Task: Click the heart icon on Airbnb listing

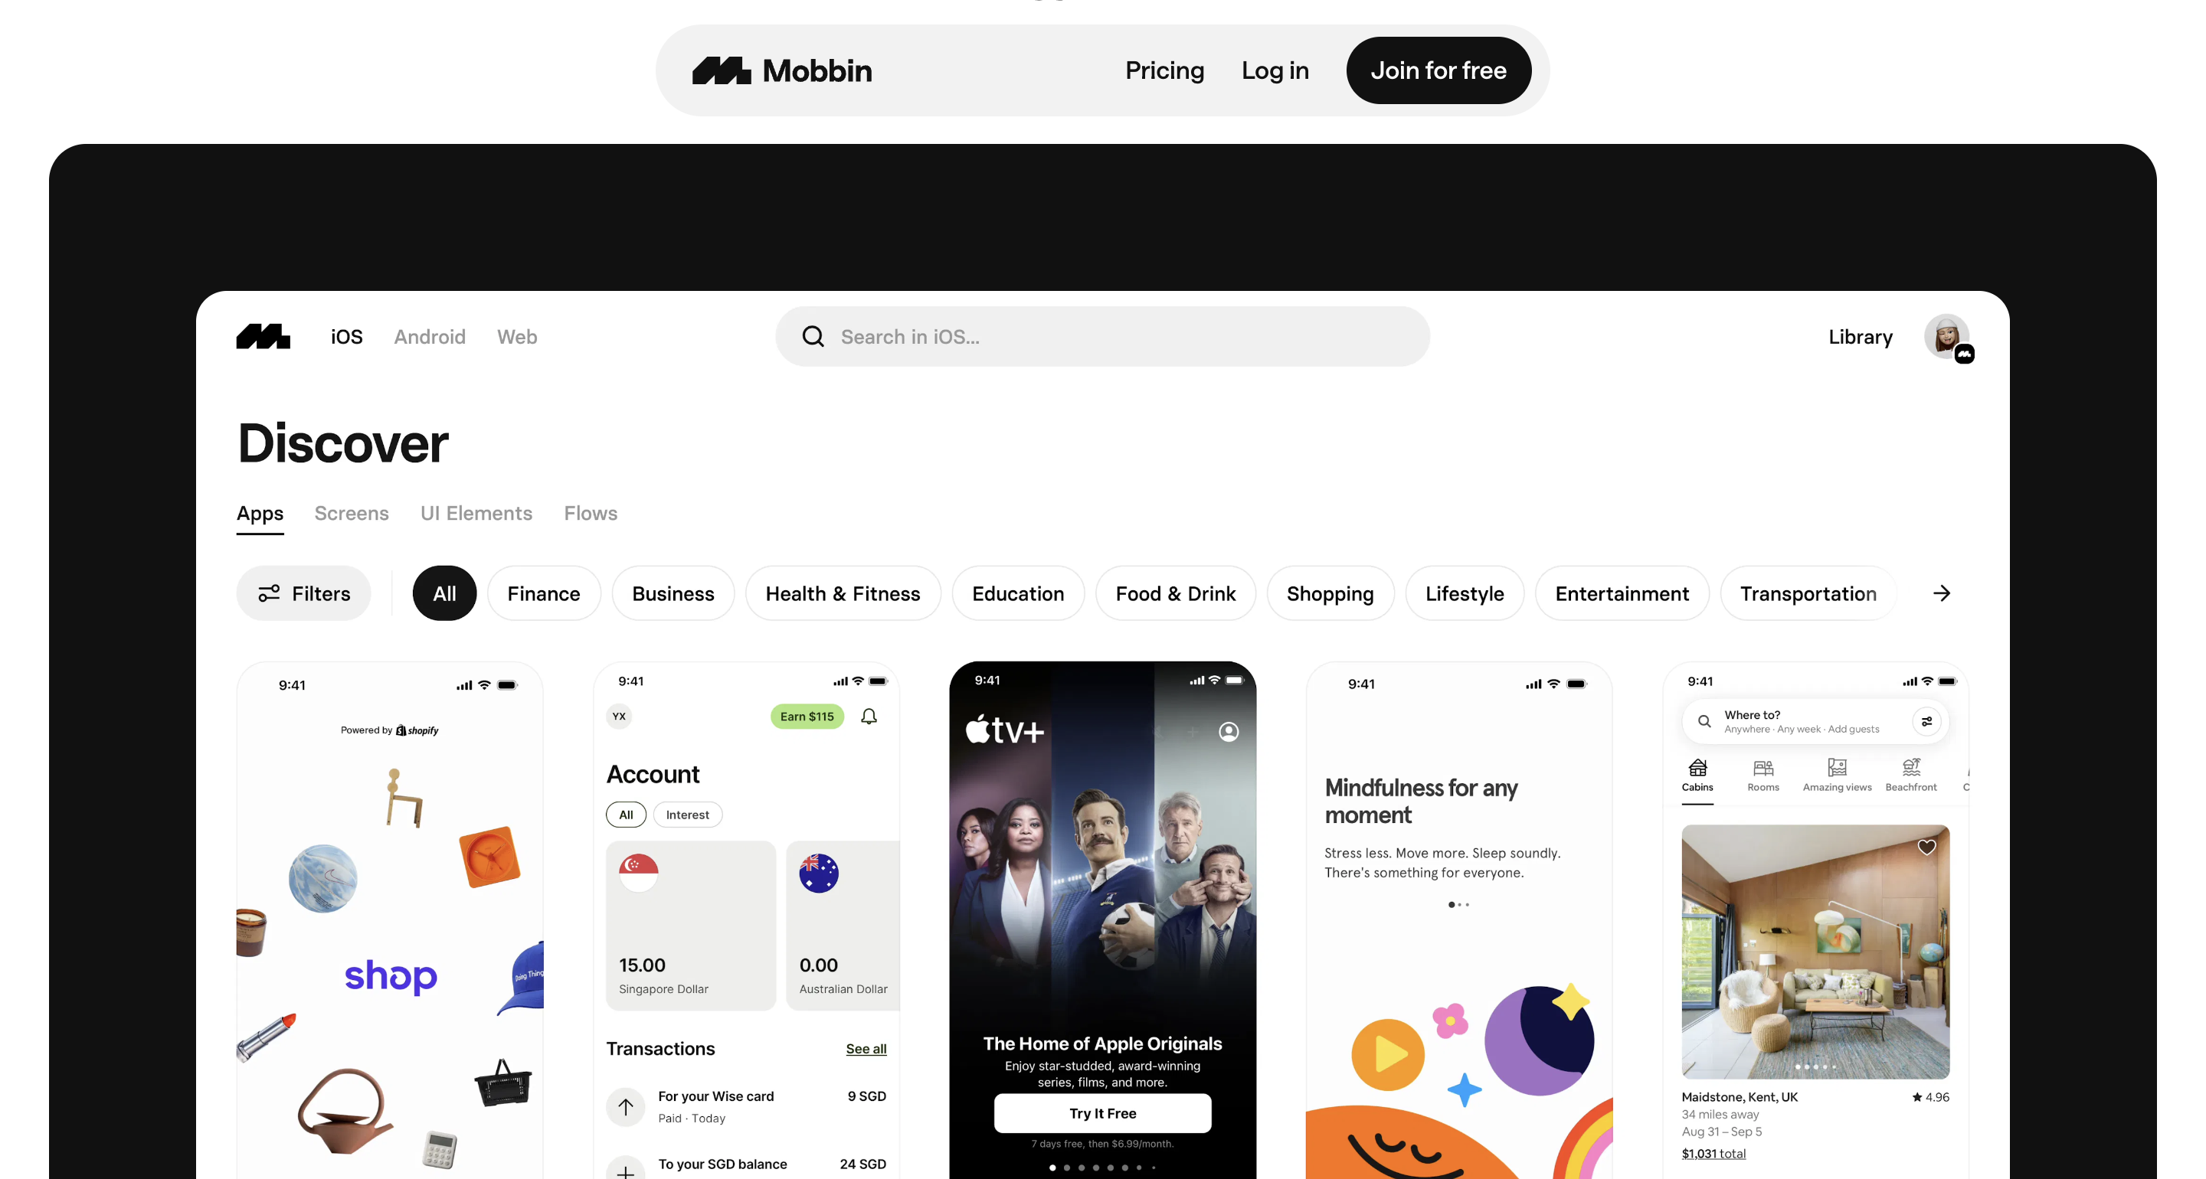Action: tap(1926, 847)
